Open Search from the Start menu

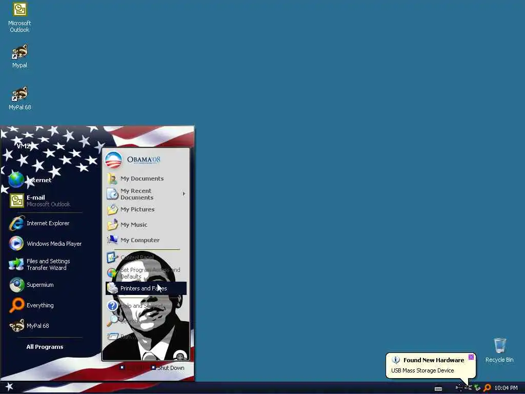coord(146,321)
